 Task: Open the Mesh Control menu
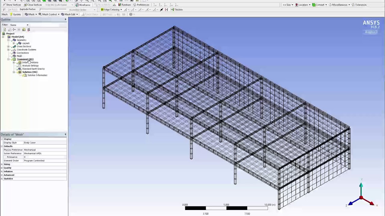[x=49, y=14]
